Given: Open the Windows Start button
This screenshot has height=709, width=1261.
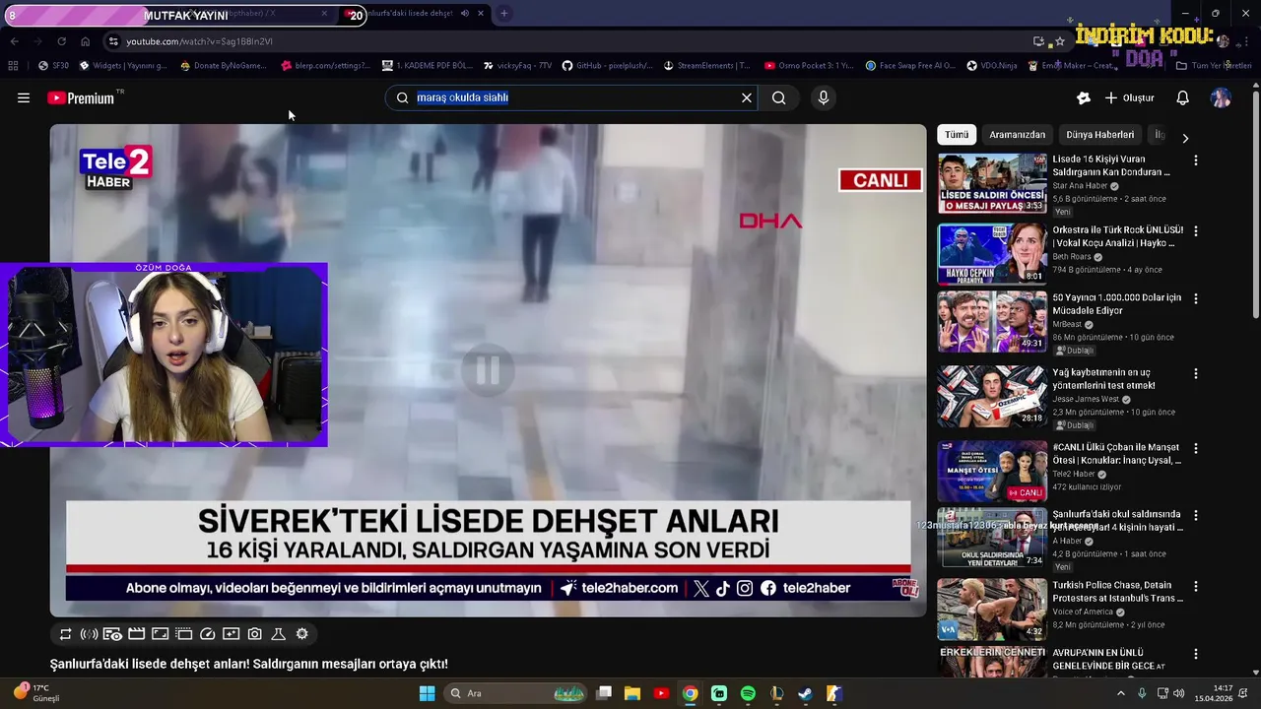Looking at the screenshot, I should pyautogui.click(x=427, y=693).
